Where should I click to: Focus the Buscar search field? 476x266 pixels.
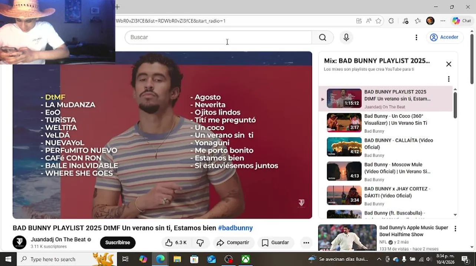coord(218,37)
